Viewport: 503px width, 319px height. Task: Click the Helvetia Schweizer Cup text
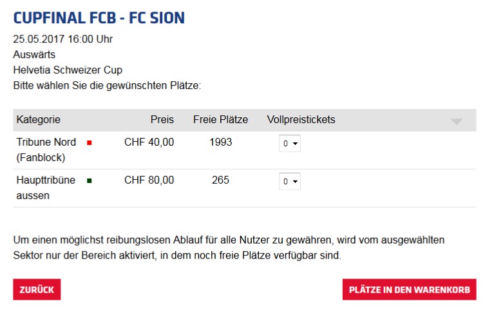click(68, 70)
